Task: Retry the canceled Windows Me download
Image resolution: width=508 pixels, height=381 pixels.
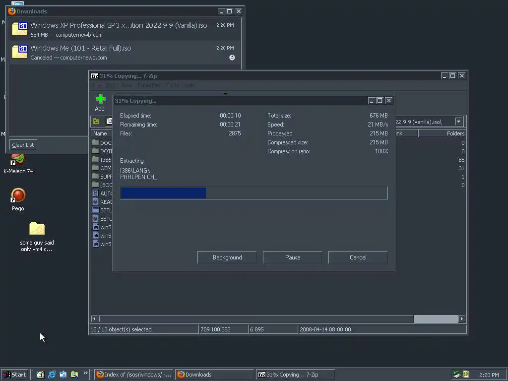Action: click(x=232, y=58)
